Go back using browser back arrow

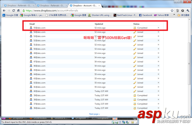pyautogui.click(x=4, y=11)
